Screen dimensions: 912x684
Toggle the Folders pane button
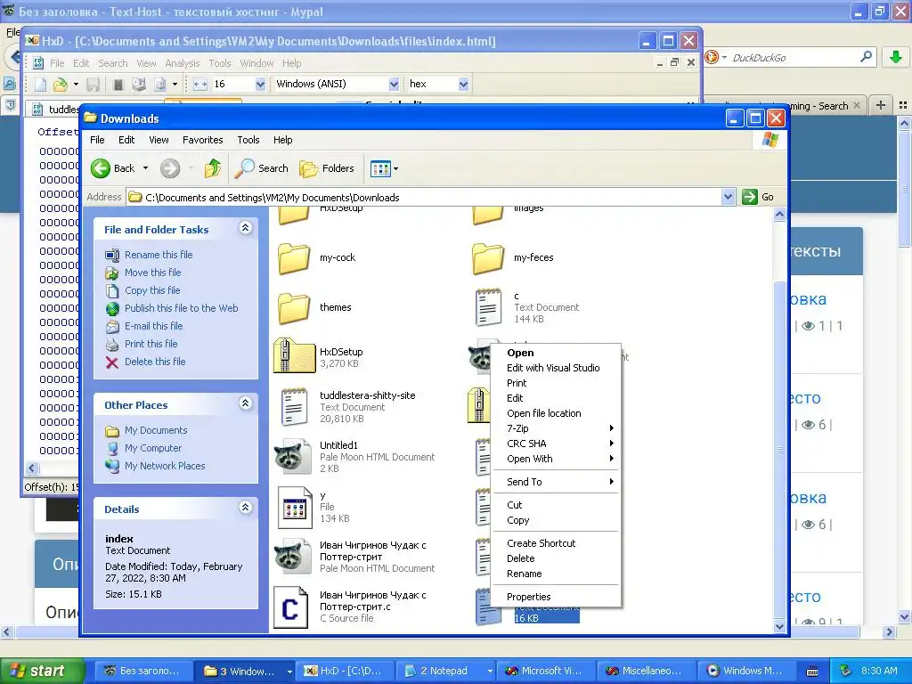(328, 168)
